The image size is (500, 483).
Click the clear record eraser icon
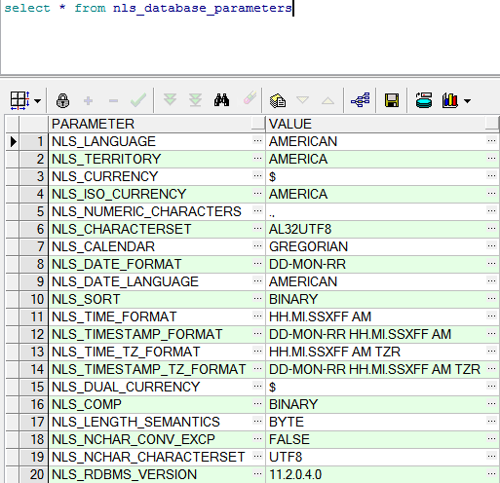coord(250,98)
